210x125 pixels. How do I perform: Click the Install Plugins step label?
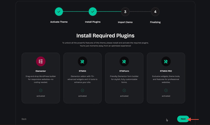pos(93,22)
